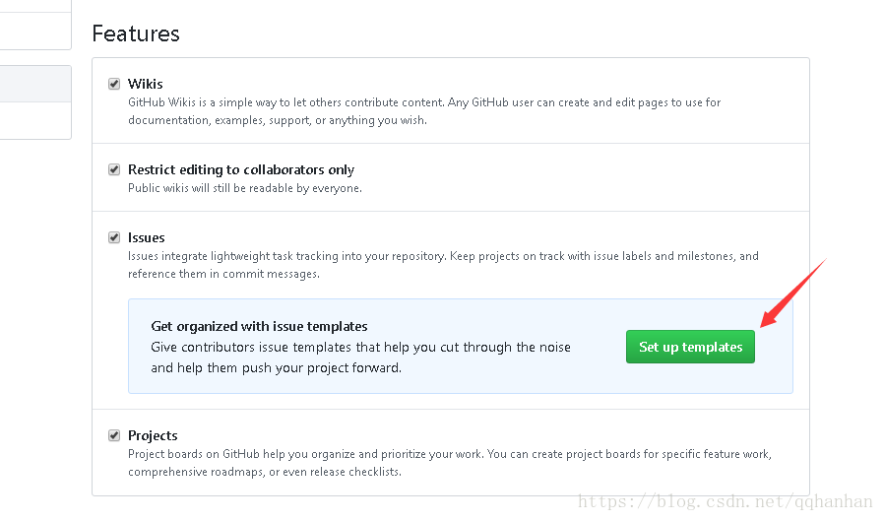Screen dimensions: 884x521
Task: Click the Restrict editing to collaborators only label
Action: pyautogui.click(x=241, y=169)
